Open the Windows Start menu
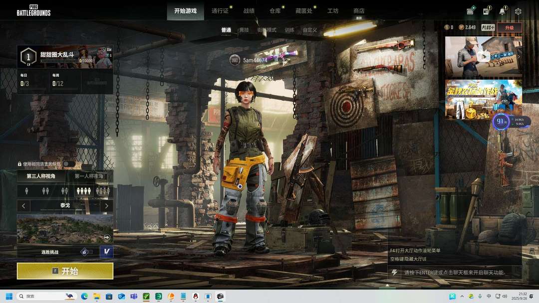 9,296
